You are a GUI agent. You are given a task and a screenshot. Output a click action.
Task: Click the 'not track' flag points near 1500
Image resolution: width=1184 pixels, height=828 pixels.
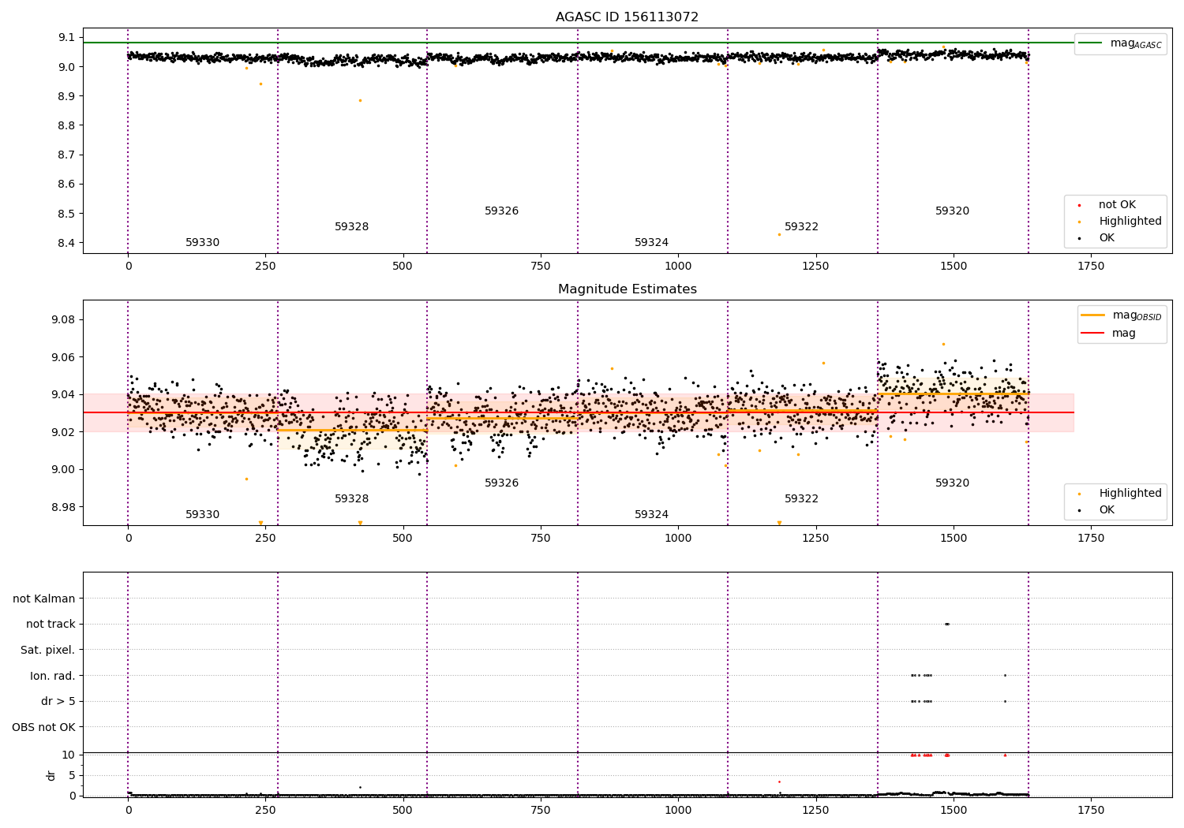coord(946,624)
